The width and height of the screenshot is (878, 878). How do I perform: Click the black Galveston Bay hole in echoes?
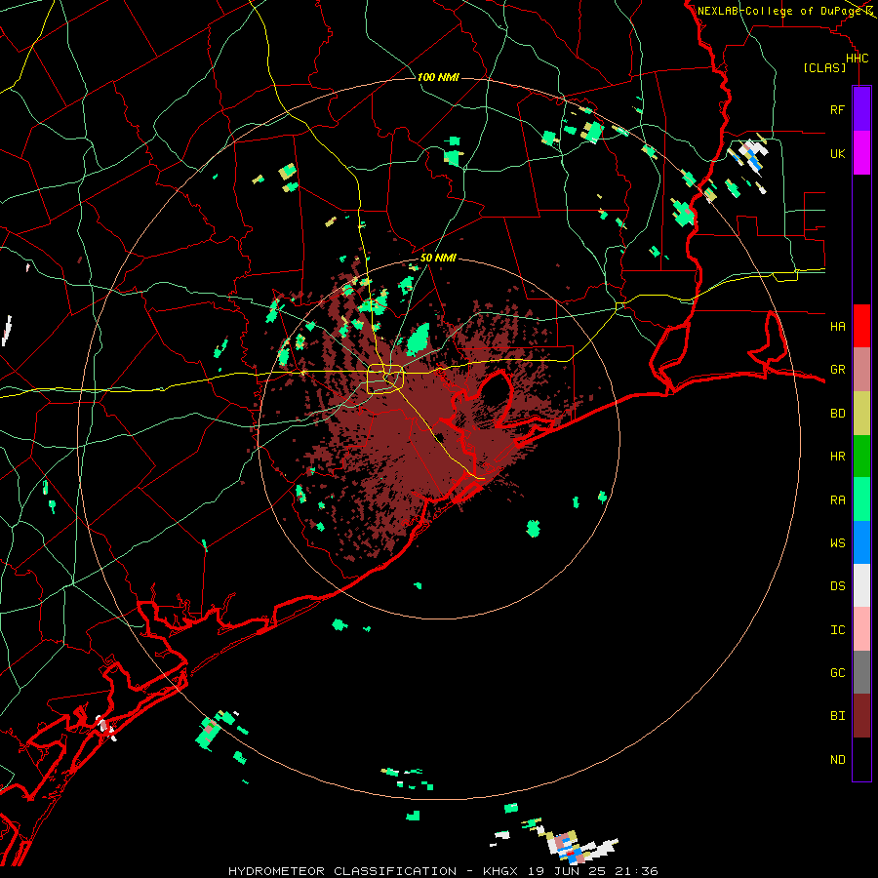(495, 391)
